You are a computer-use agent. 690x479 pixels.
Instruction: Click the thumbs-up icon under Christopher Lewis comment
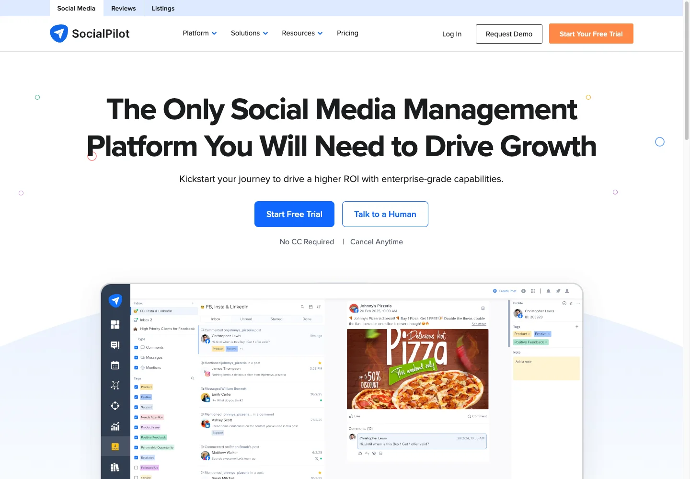tap(360, 453)
